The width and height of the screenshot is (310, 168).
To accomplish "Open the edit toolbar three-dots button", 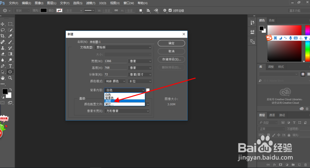I will pos(2,84).
